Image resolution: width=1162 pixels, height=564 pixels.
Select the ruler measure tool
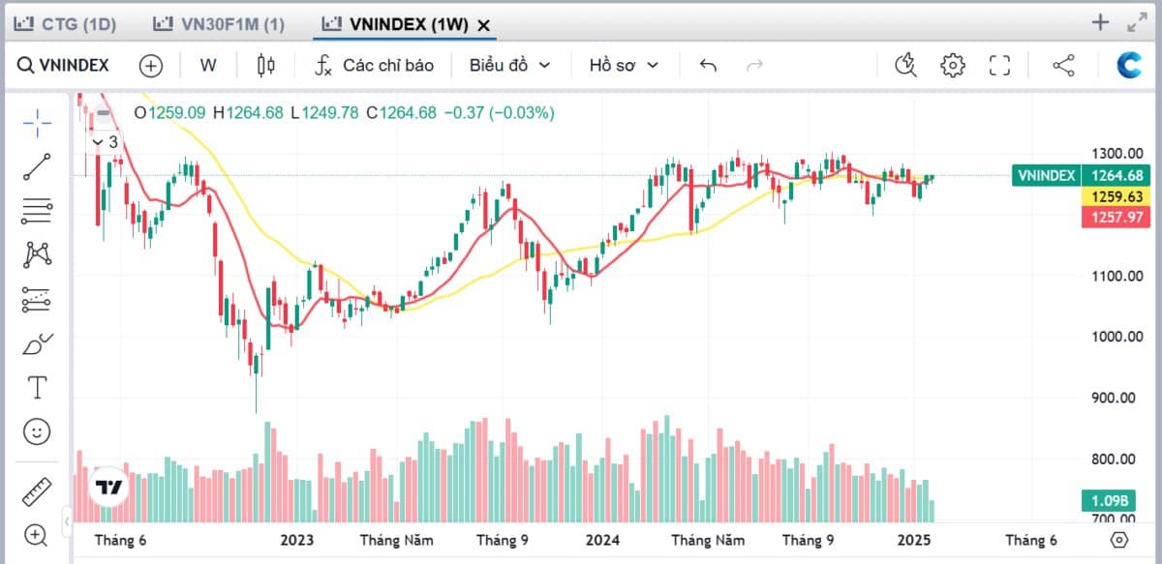(x=37, y=490)
